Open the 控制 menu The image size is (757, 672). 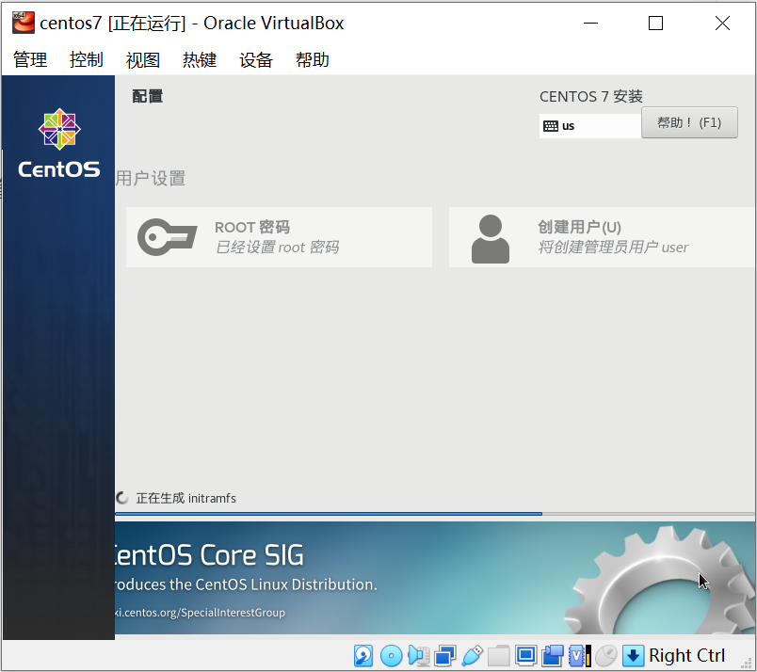point(87,60)
